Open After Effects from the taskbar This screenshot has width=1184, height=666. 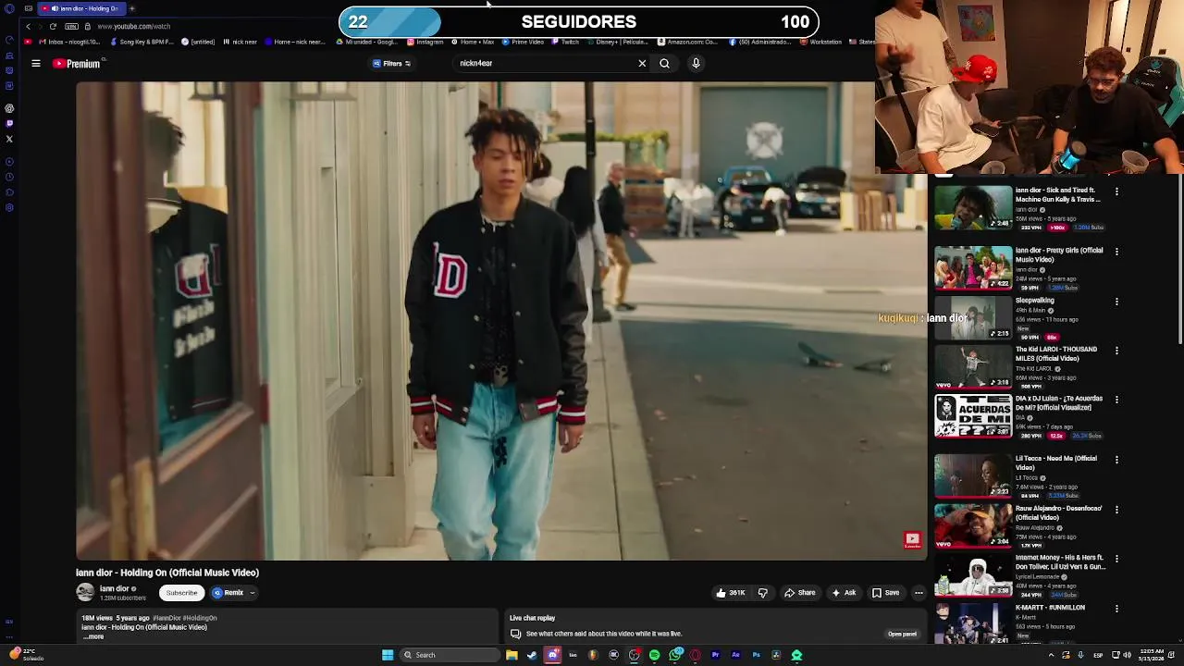point(735,655)
